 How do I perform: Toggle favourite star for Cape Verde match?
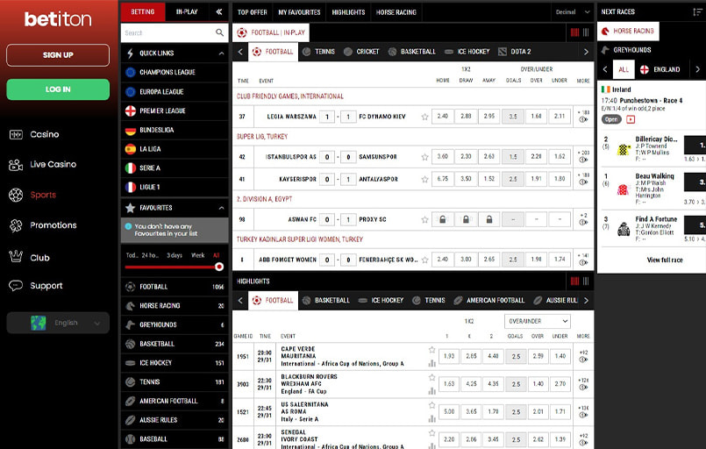[x=431, y=351]
